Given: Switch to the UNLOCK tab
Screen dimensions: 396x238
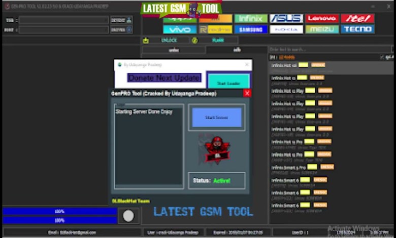Looking at the screenshot, I should point(169,40).
